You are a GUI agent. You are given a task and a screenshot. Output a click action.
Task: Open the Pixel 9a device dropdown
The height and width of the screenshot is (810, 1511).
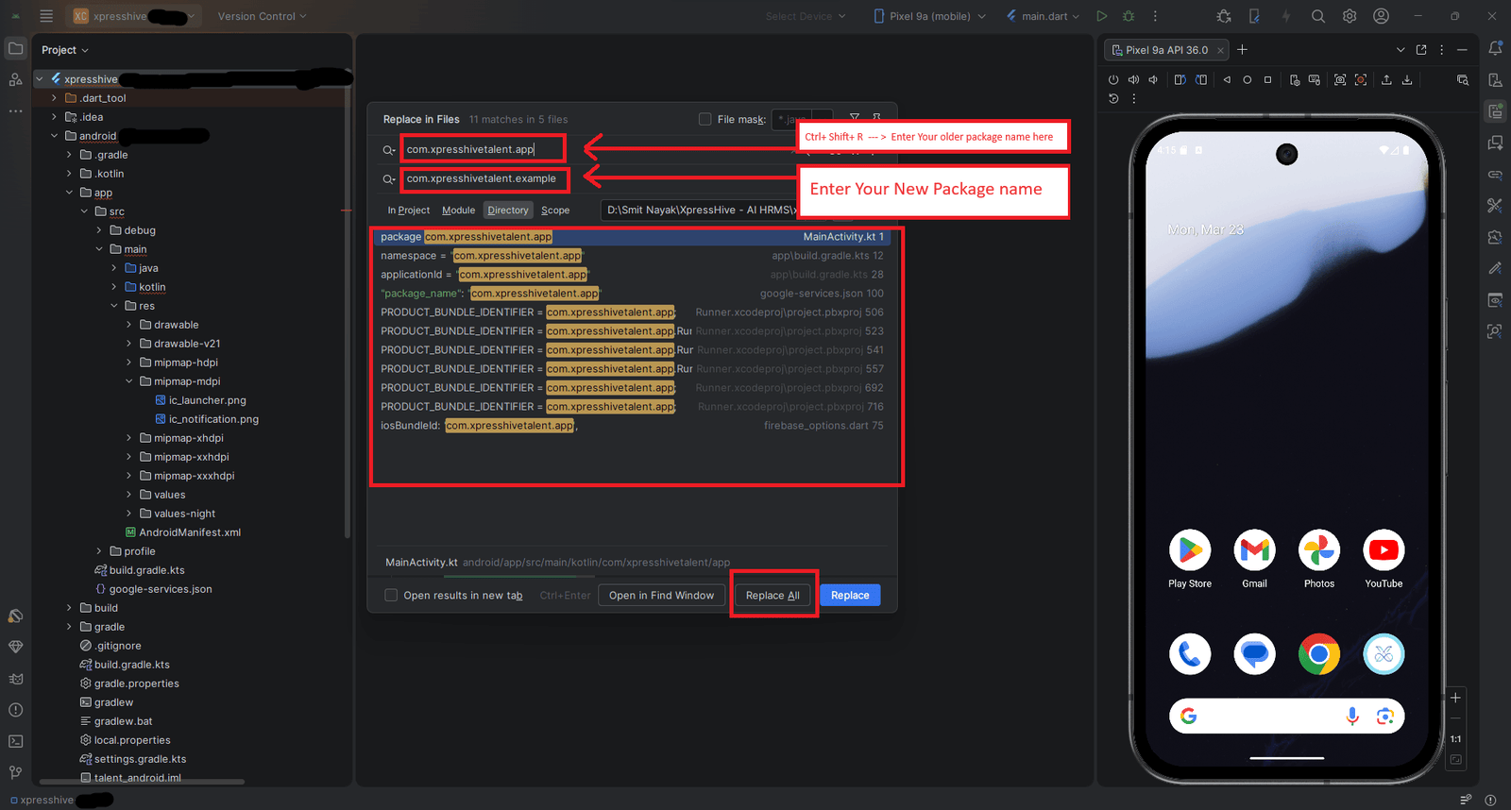pyautogui.click(x=930, y=16)
